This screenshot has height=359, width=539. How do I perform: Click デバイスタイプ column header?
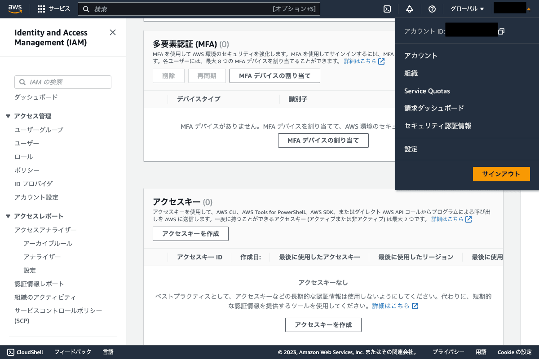click(x=199, y=99)
